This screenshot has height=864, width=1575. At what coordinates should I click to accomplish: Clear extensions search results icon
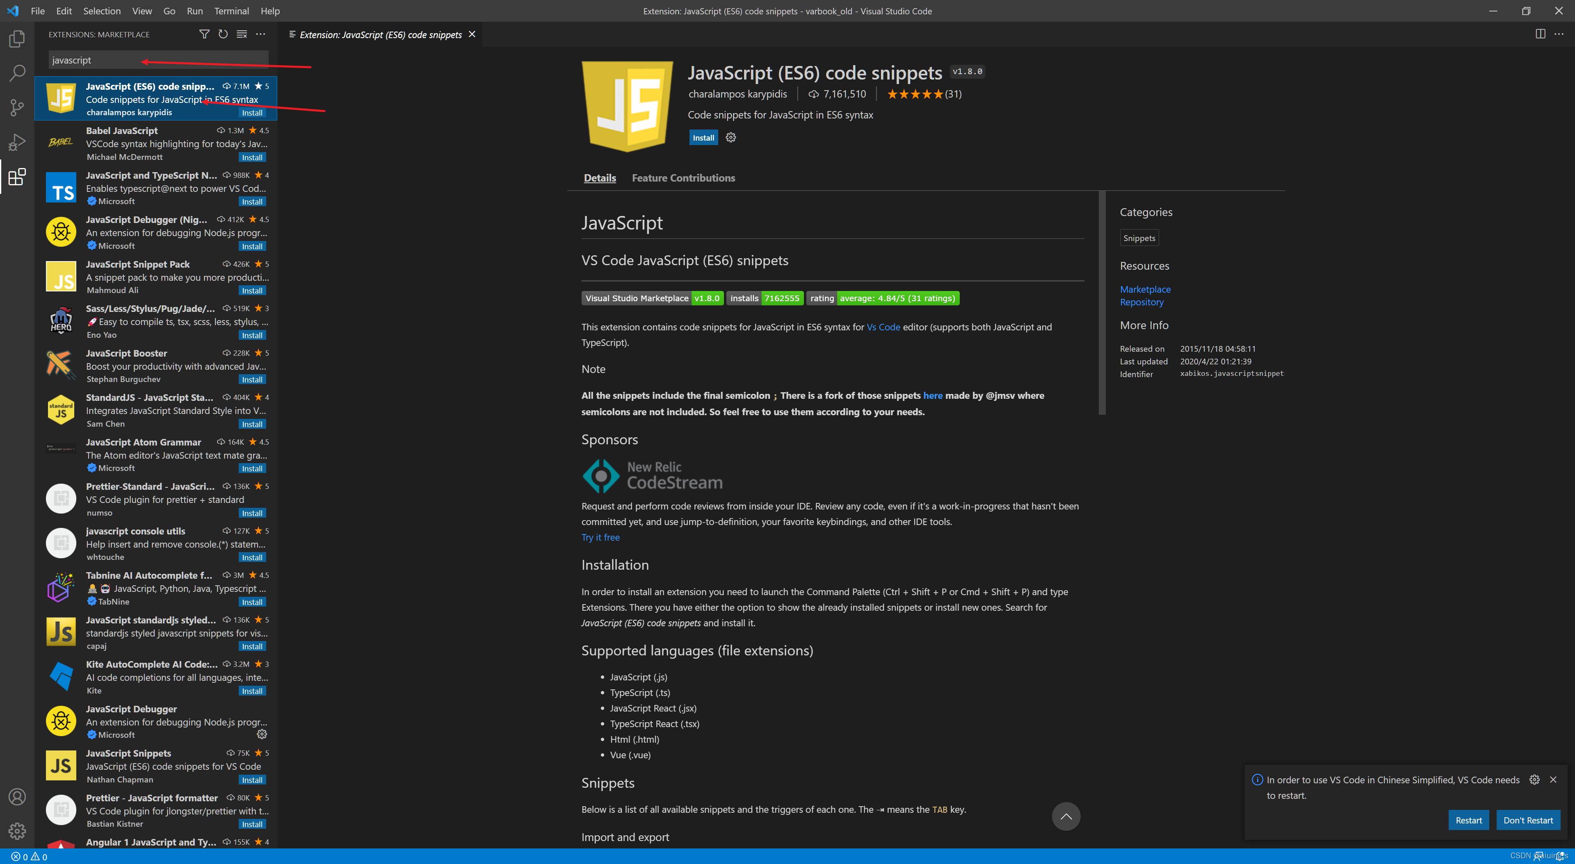pos(242,34)
